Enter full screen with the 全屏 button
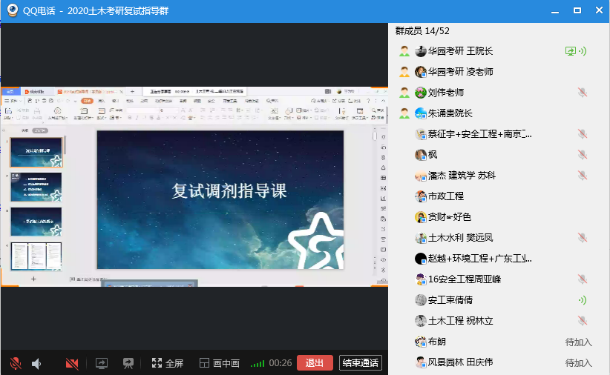This screenshot has width=610, height=375. pos(167,363)
